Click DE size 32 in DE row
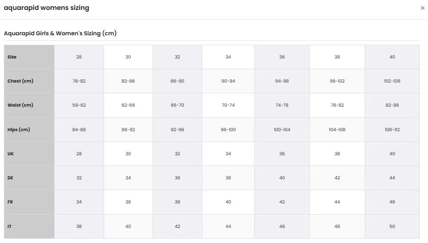 pos(79,178)
